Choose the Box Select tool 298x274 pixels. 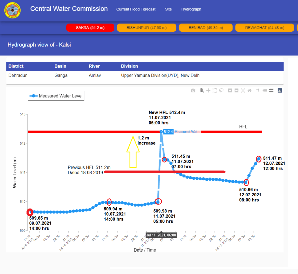pyautogui.click(x=215, y=90)
